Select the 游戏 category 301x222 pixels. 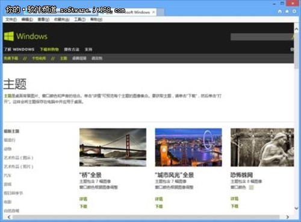8,185
